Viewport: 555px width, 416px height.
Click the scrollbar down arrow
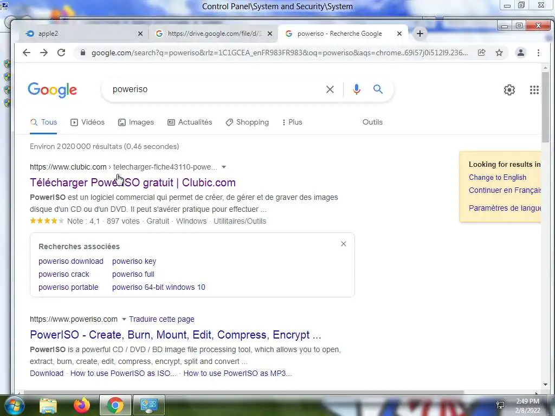pos(545,385)
